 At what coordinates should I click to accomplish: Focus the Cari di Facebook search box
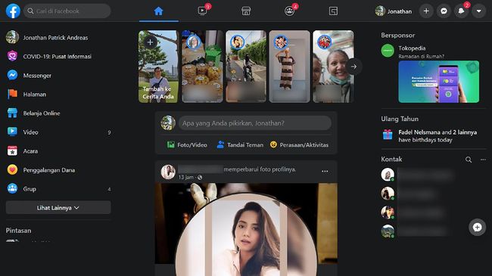click(x=67, y=11)
